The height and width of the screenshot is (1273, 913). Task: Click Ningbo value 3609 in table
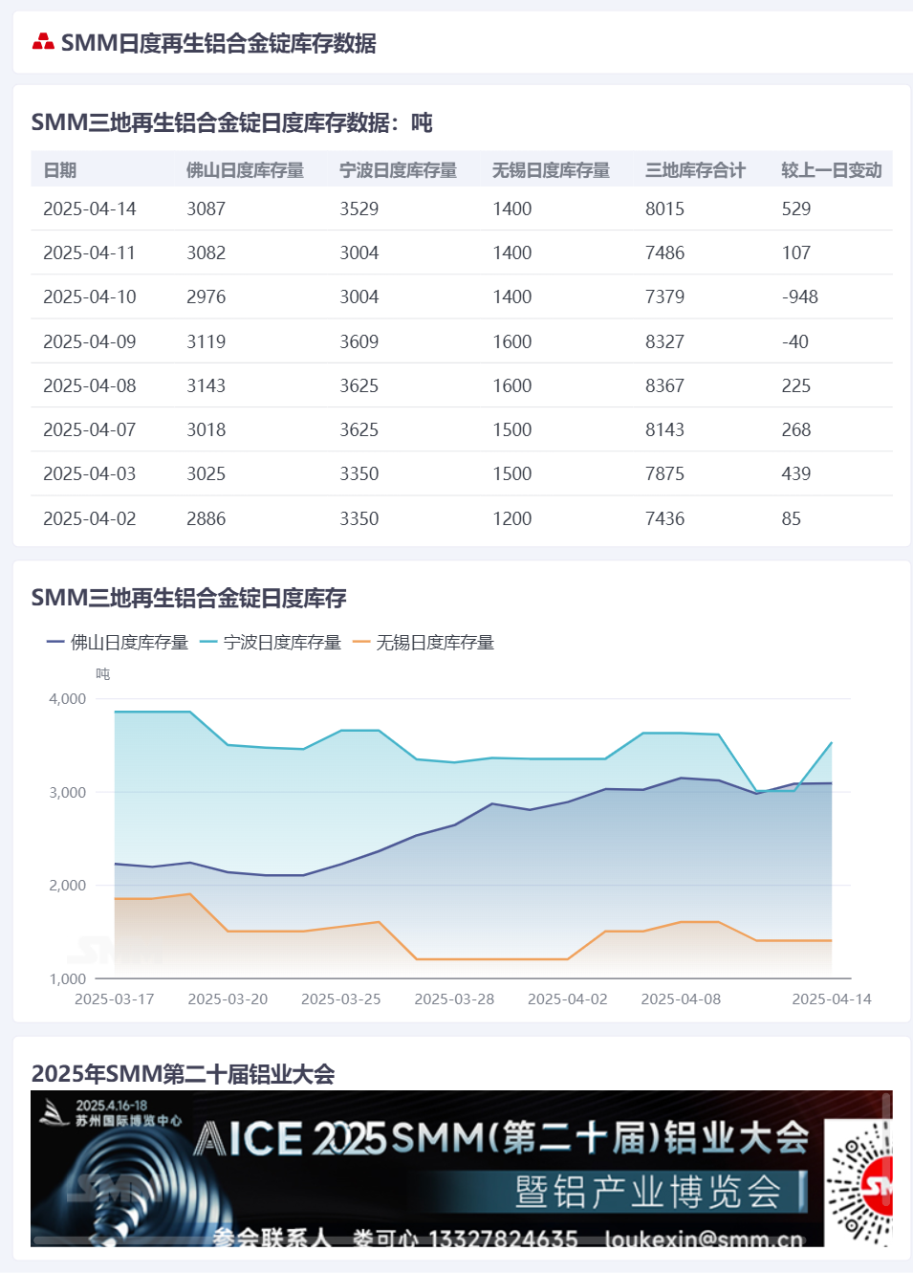pos(359,341)
